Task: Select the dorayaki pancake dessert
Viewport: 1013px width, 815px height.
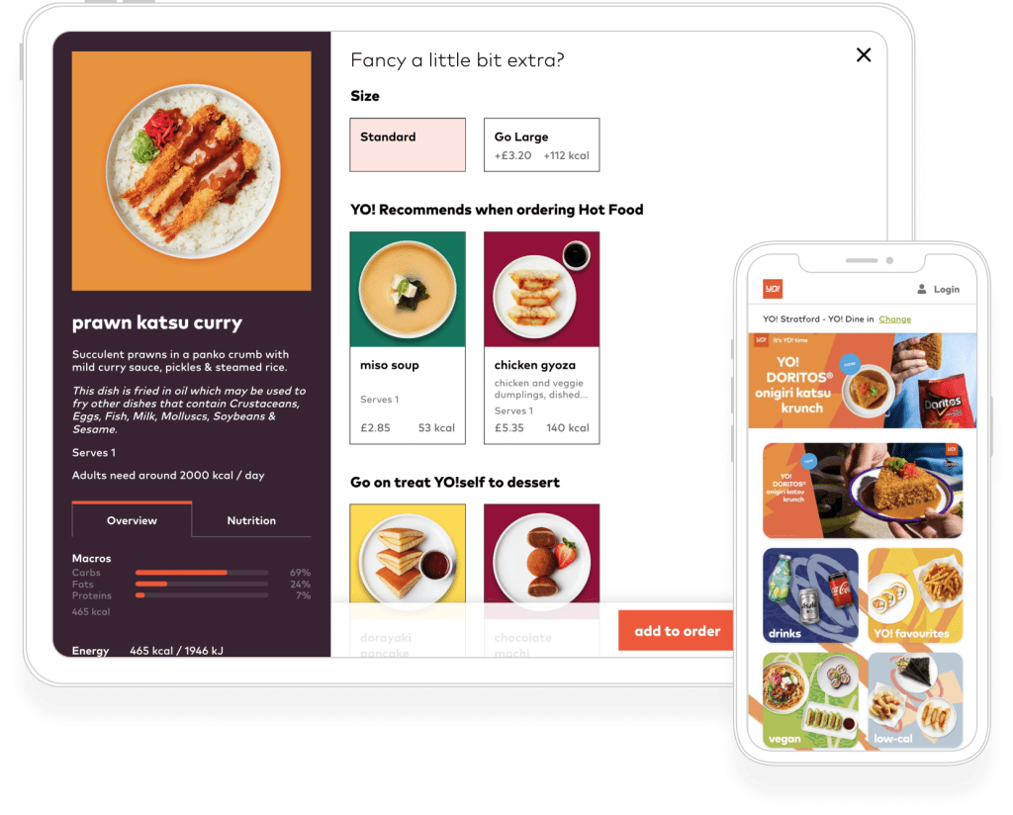Action: (408, 580)
